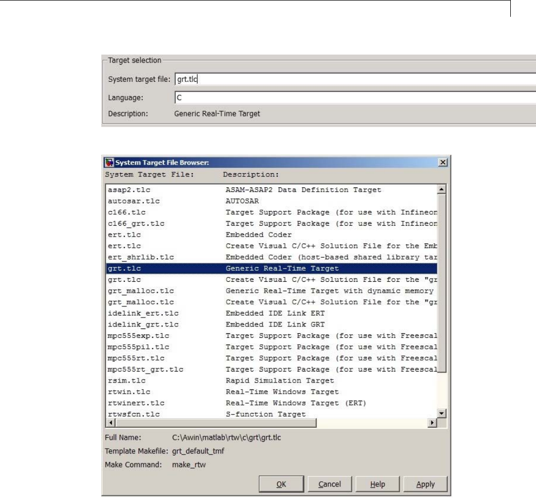The image size is (536, 498).
Task: Select the ert_shrlib.tlc entry
Action: tap(272, 257)
